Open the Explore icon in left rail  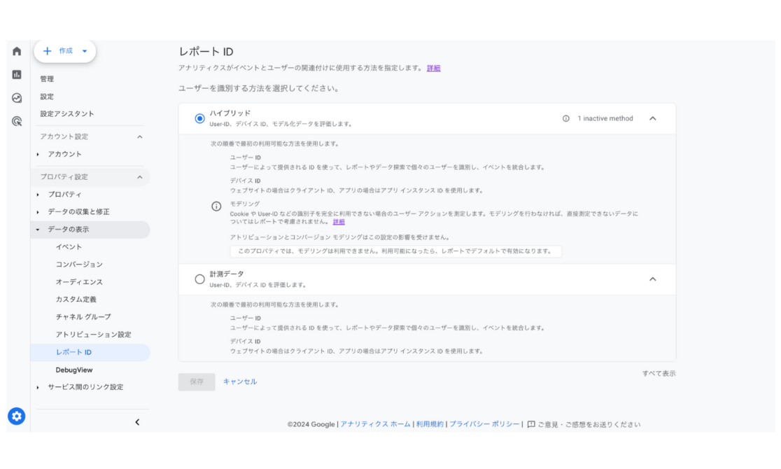click(17, 98)
